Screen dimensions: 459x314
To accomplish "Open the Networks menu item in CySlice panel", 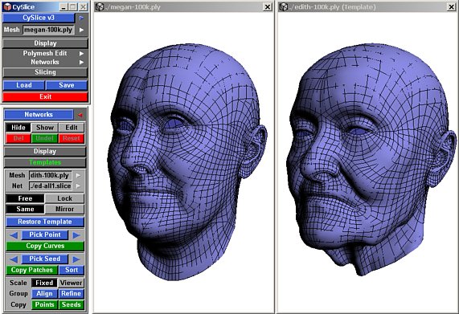I will tap(45, 63).
